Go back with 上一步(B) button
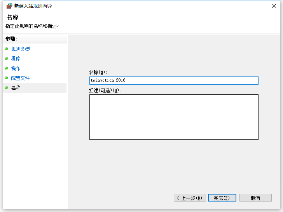 [x=190, y=198]
